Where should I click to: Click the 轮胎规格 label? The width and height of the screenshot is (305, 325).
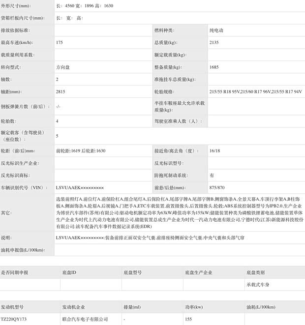click(x=164, y=91)
